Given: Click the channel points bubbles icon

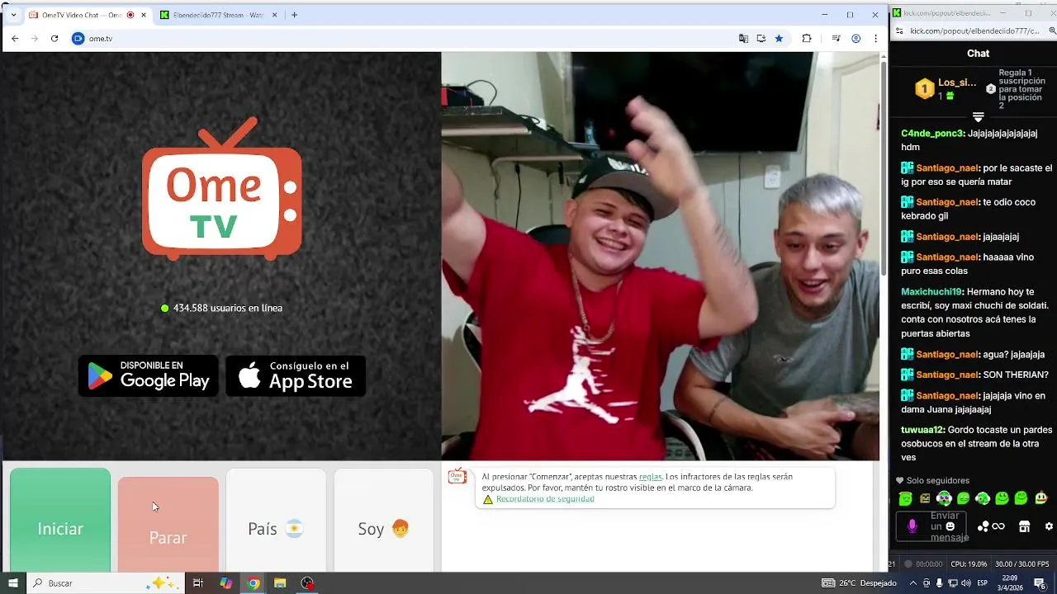Looking at the screenshot, I should [983, 526].
